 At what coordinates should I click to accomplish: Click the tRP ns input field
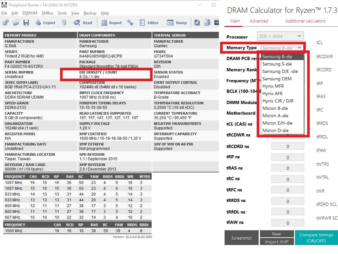288,157
